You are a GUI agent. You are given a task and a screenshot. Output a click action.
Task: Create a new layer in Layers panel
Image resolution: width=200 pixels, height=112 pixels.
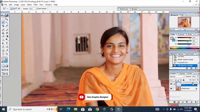[191, 102]
